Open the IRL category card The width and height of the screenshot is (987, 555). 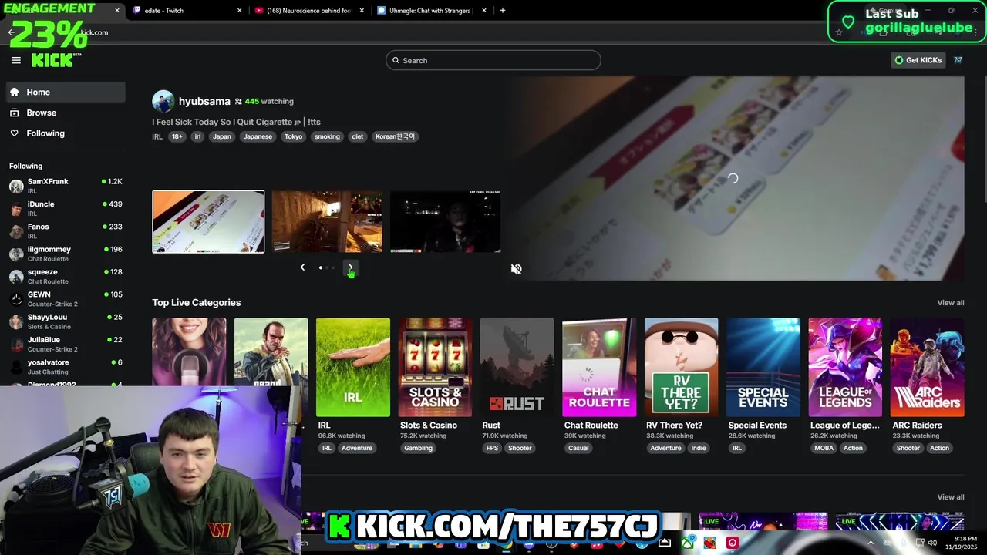point(352,367)
